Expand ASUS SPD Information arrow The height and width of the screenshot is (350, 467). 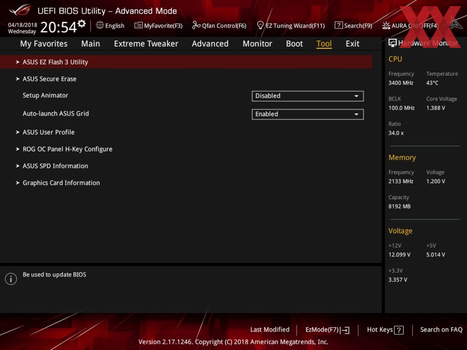tap(18, 166)
